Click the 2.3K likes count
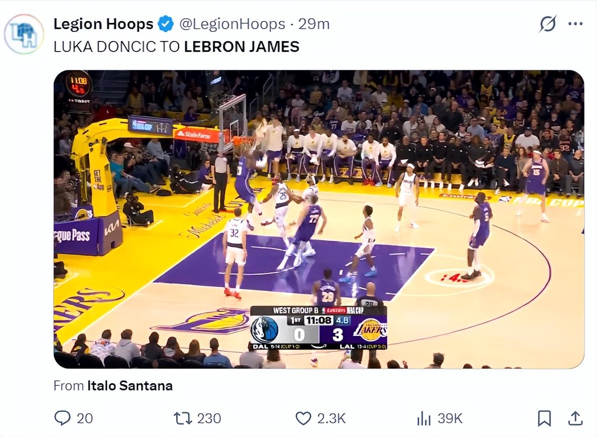The image size is (597, 437). 331,418
